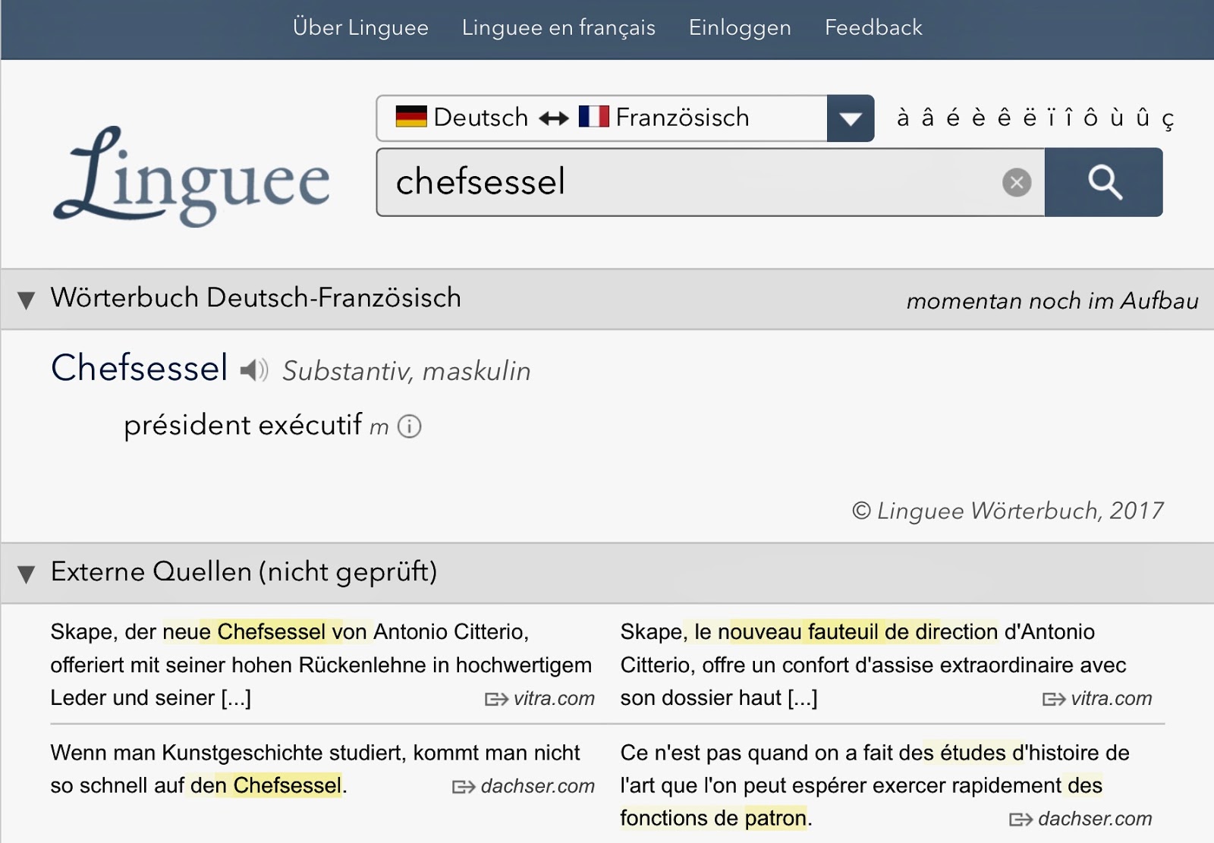Collapse the Wörterbuch Deutsch-Französisch section
Screen dimensions: 1214x843
(x=27, y=300)
